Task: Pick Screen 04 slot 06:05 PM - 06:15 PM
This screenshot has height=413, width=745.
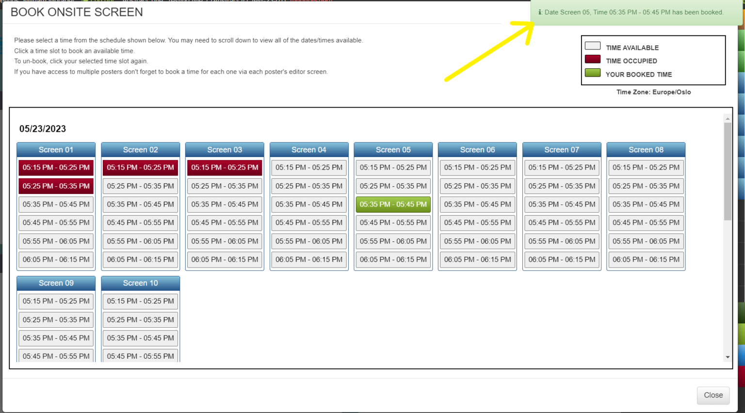Action: (x=309, y=259)
